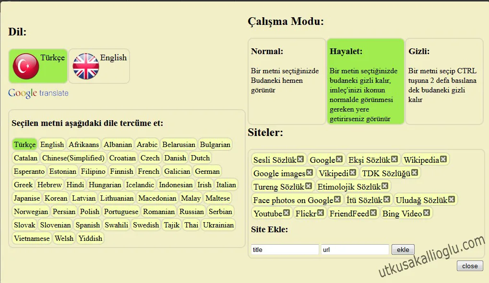Switch interface language to English with UK flag
This screenshot has width=489, height=283.
point(99,66)
